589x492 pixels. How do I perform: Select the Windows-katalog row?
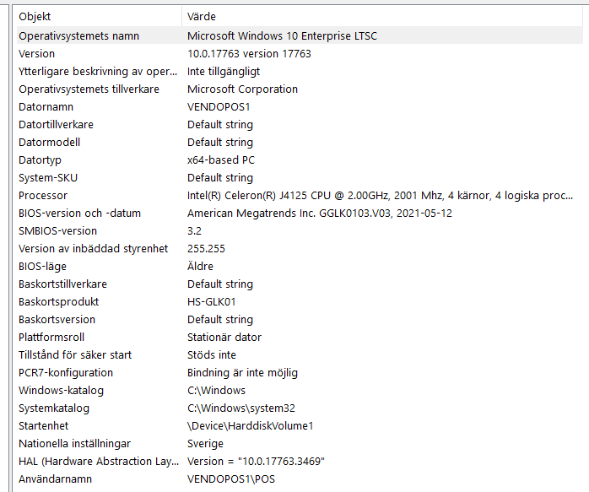pyautogui.click(x=61, y=390)
